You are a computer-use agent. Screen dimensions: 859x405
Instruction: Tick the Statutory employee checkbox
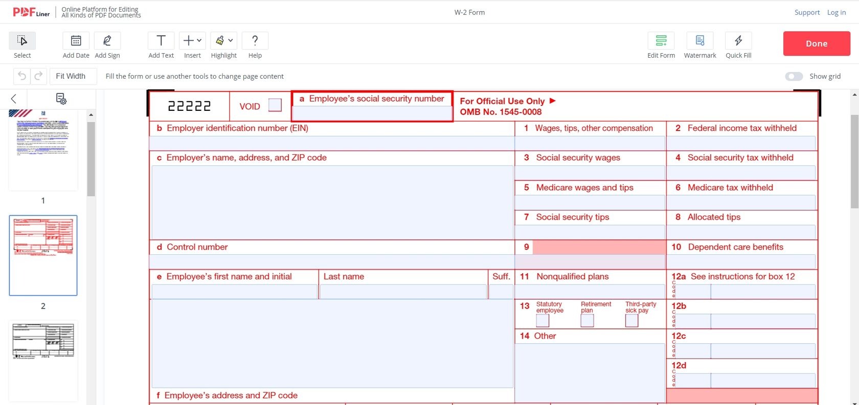click(x=542, y=321)
